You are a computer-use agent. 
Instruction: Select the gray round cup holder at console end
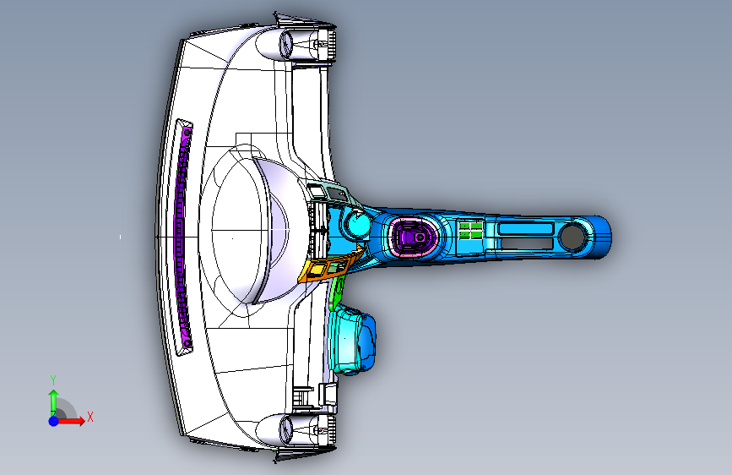point(572,237)
